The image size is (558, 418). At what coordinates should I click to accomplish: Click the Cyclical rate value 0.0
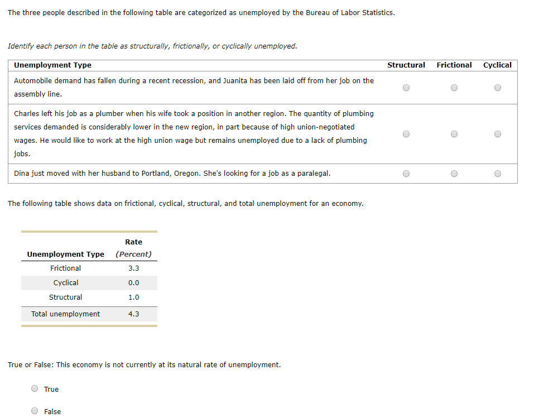coord(134,282)
